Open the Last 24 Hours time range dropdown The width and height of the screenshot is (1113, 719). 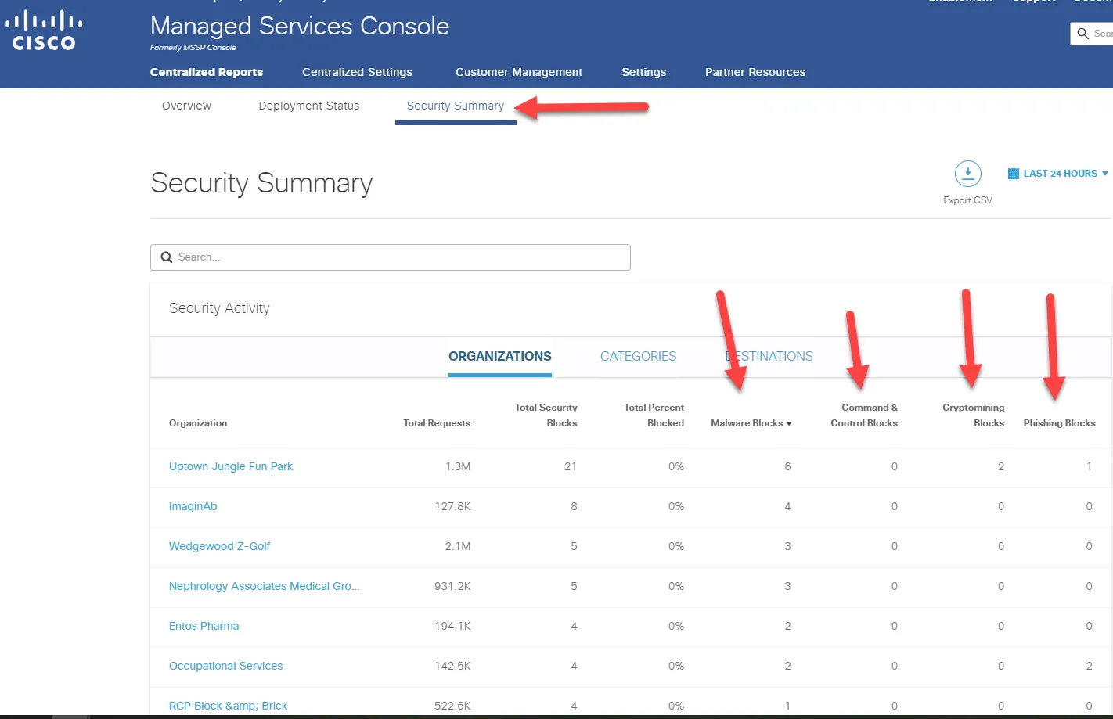pyautogui.click(x=1058, y=174)
